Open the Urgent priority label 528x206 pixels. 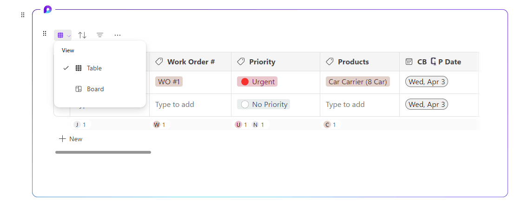tap(257, 82)
